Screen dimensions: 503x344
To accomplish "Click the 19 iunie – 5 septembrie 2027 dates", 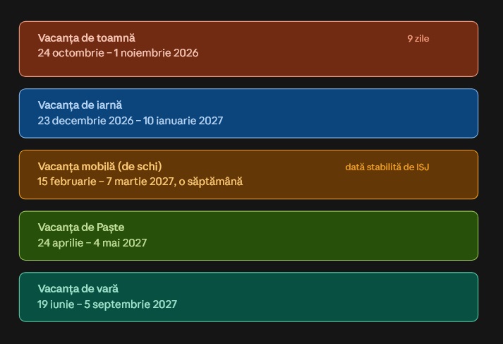I will (x=107, y=304).
